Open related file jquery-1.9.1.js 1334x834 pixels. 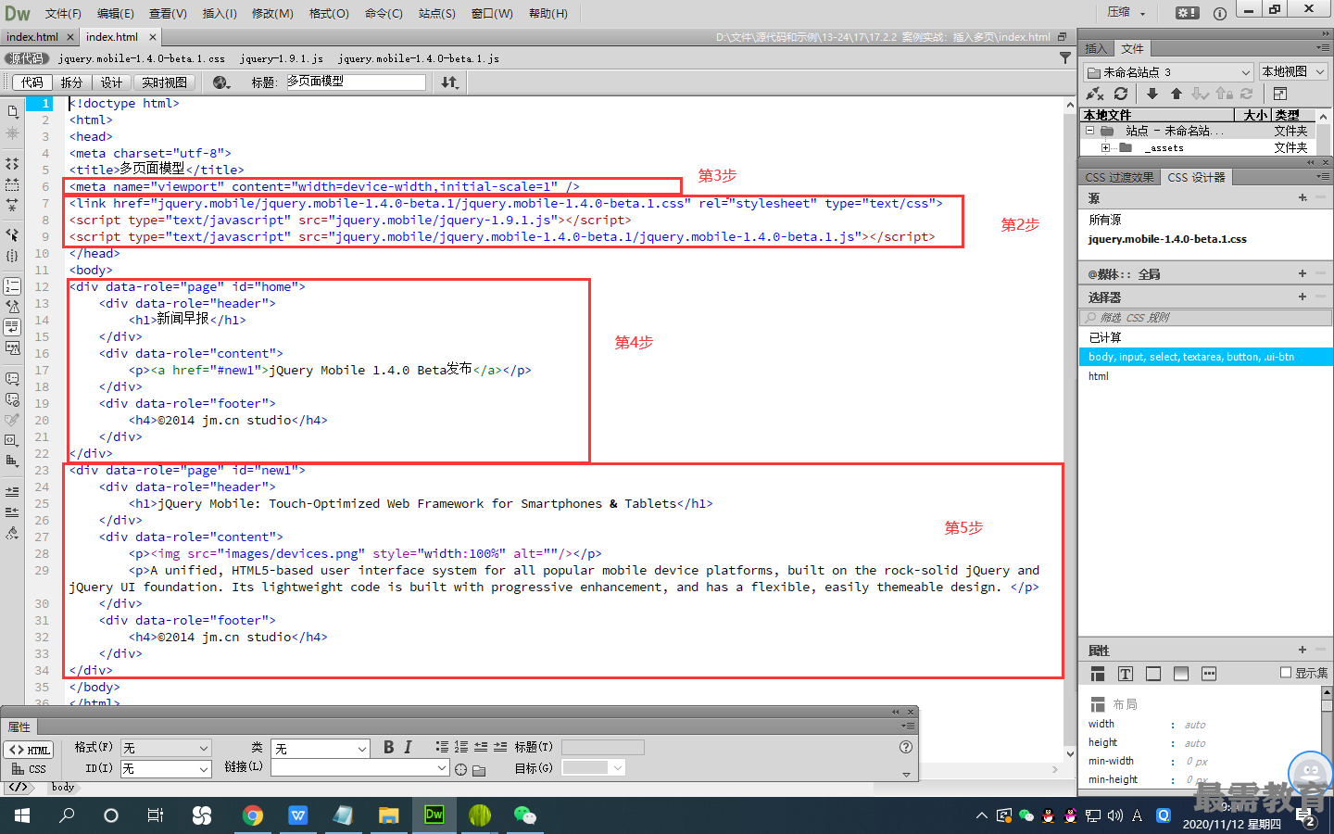(282, 58)
